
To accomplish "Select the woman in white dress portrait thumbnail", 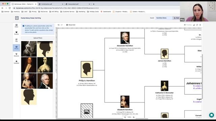I will [45, 65].
